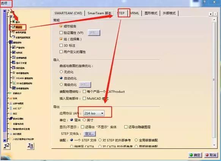Select the 设备与系统 category icon

[11, 124]
